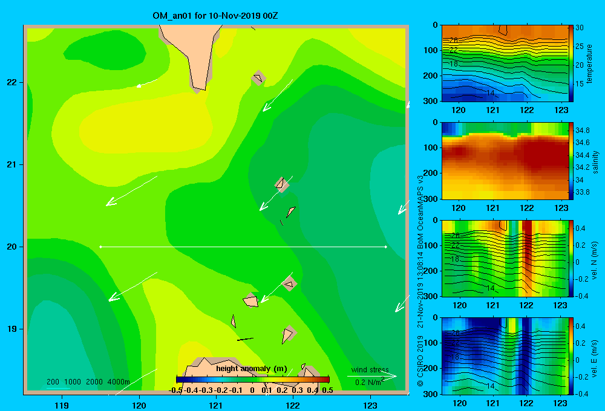This screenshot has height=411, width=605.
Task: Click latitude label 22 on main map
Action: pos(11,83)
